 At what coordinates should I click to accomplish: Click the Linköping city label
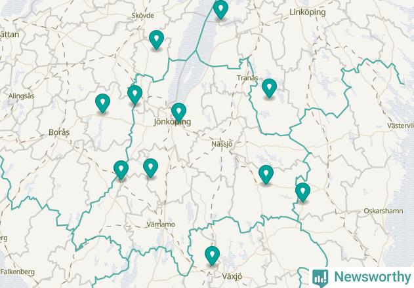[308, 12]
